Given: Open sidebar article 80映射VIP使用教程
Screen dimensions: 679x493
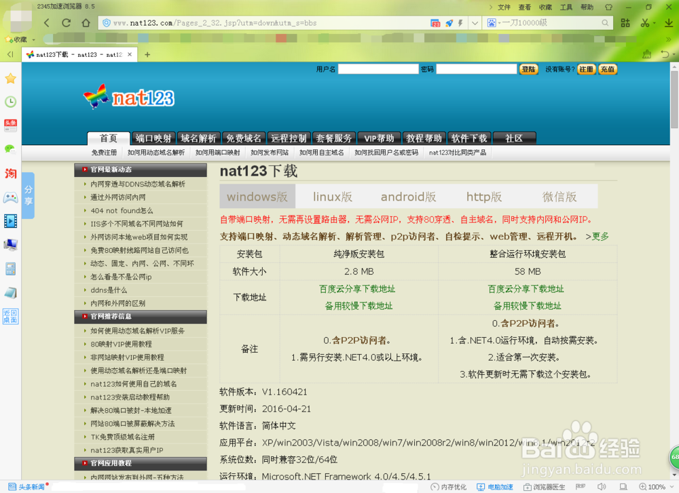Looking at the screenshot, I should pos(122,344).
